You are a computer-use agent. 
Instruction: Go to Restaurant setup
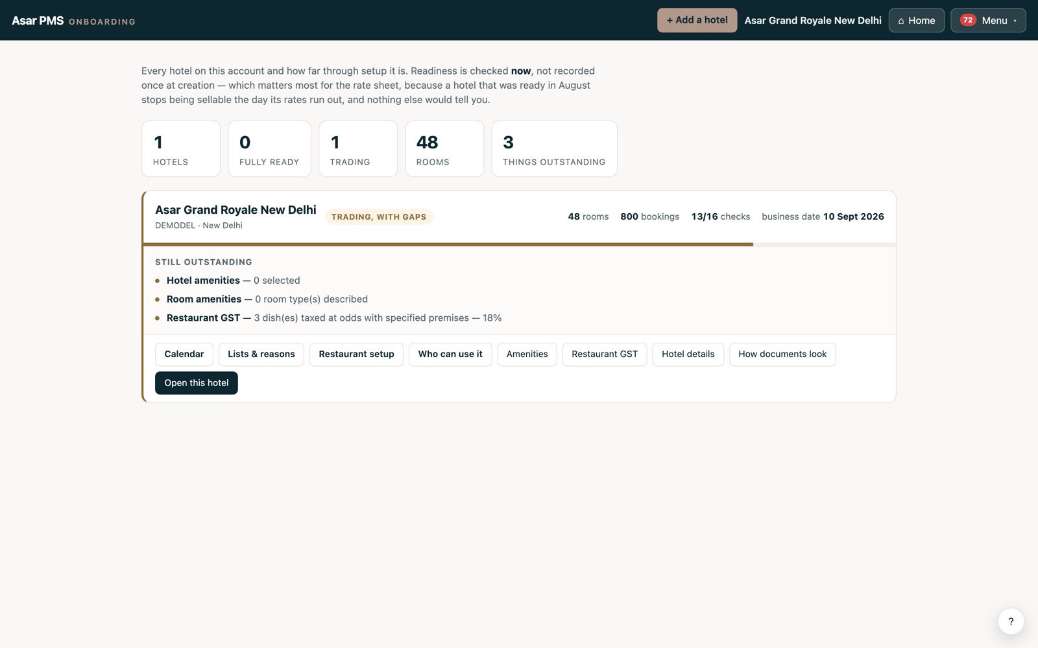pos(356,354)
